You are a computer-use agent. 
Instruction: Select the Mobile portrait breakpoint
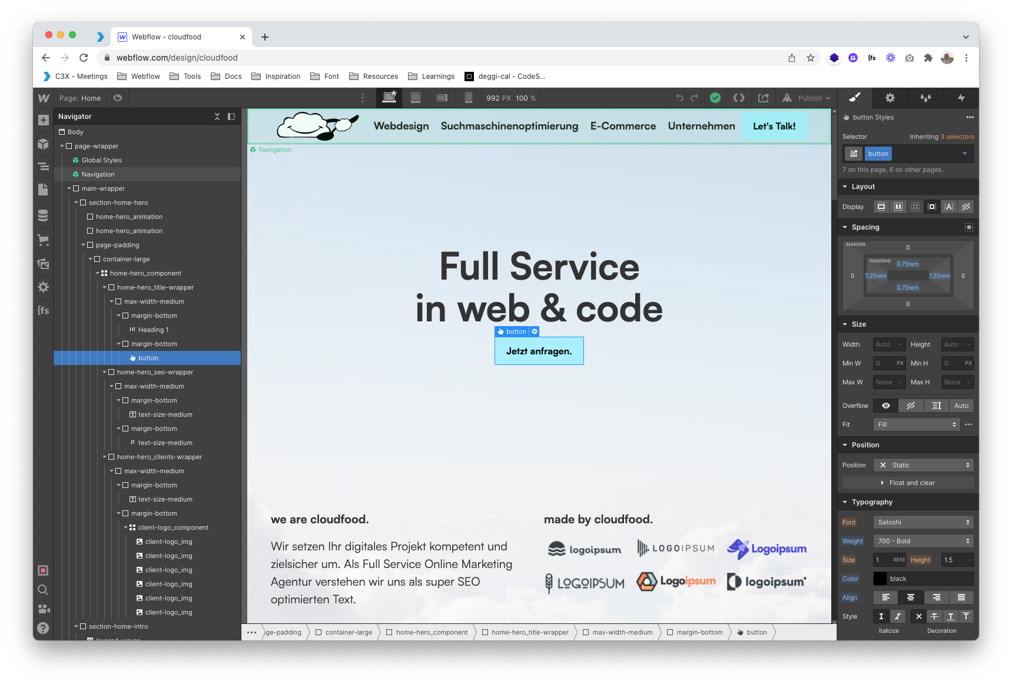tap(469, 98)
